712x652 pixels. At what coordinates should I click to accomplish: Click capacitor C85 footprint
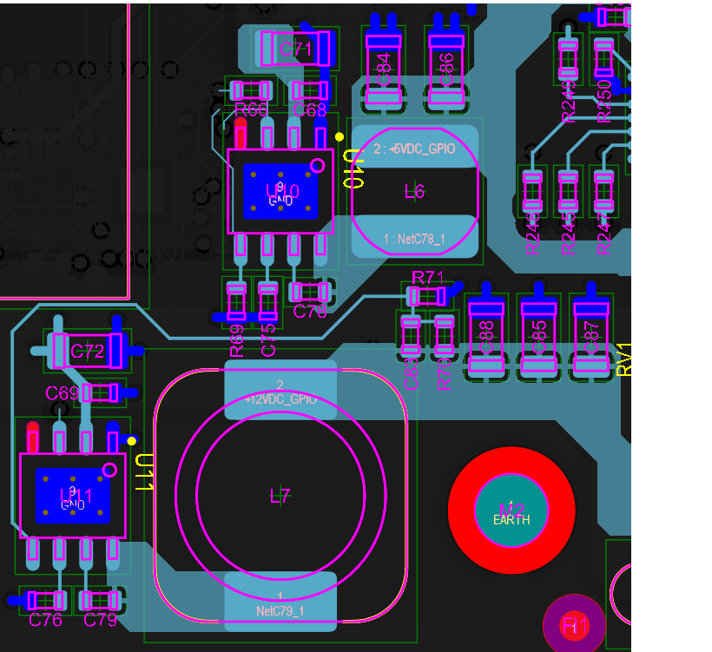(x=538, y=338)
